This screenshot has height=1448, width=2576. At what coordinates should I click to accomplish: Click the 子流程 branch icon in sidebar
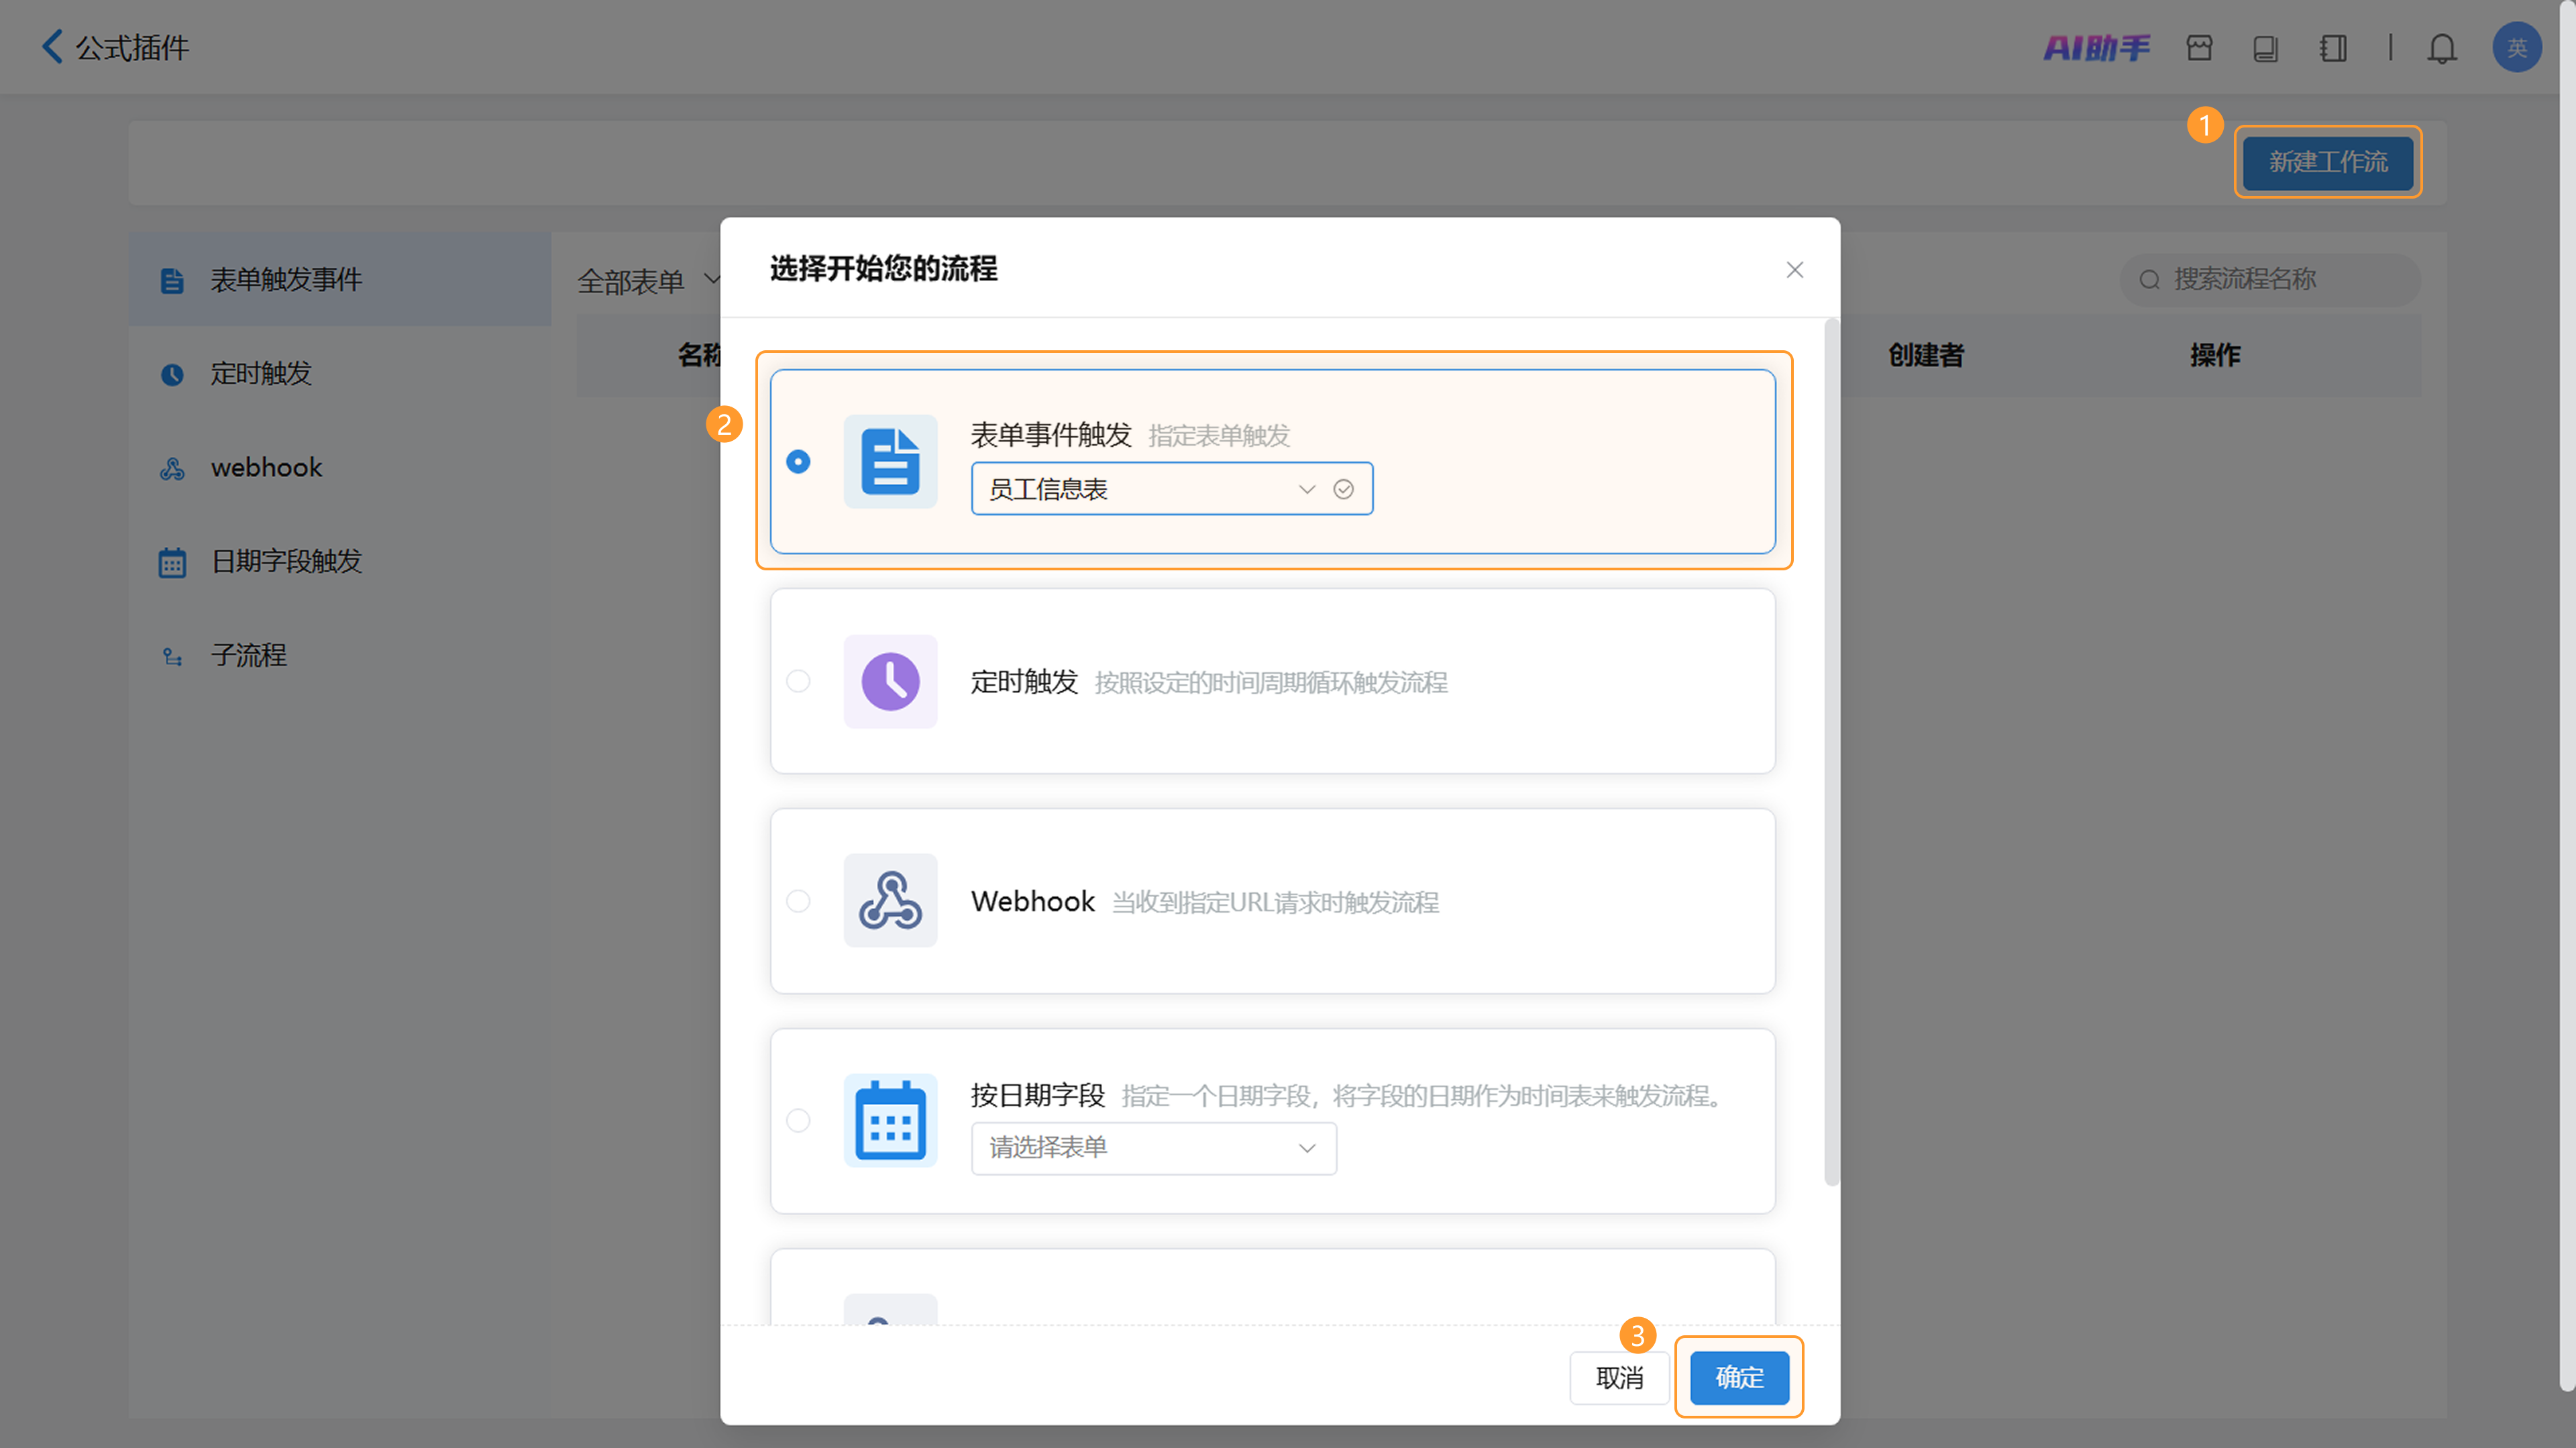(172, 656)
